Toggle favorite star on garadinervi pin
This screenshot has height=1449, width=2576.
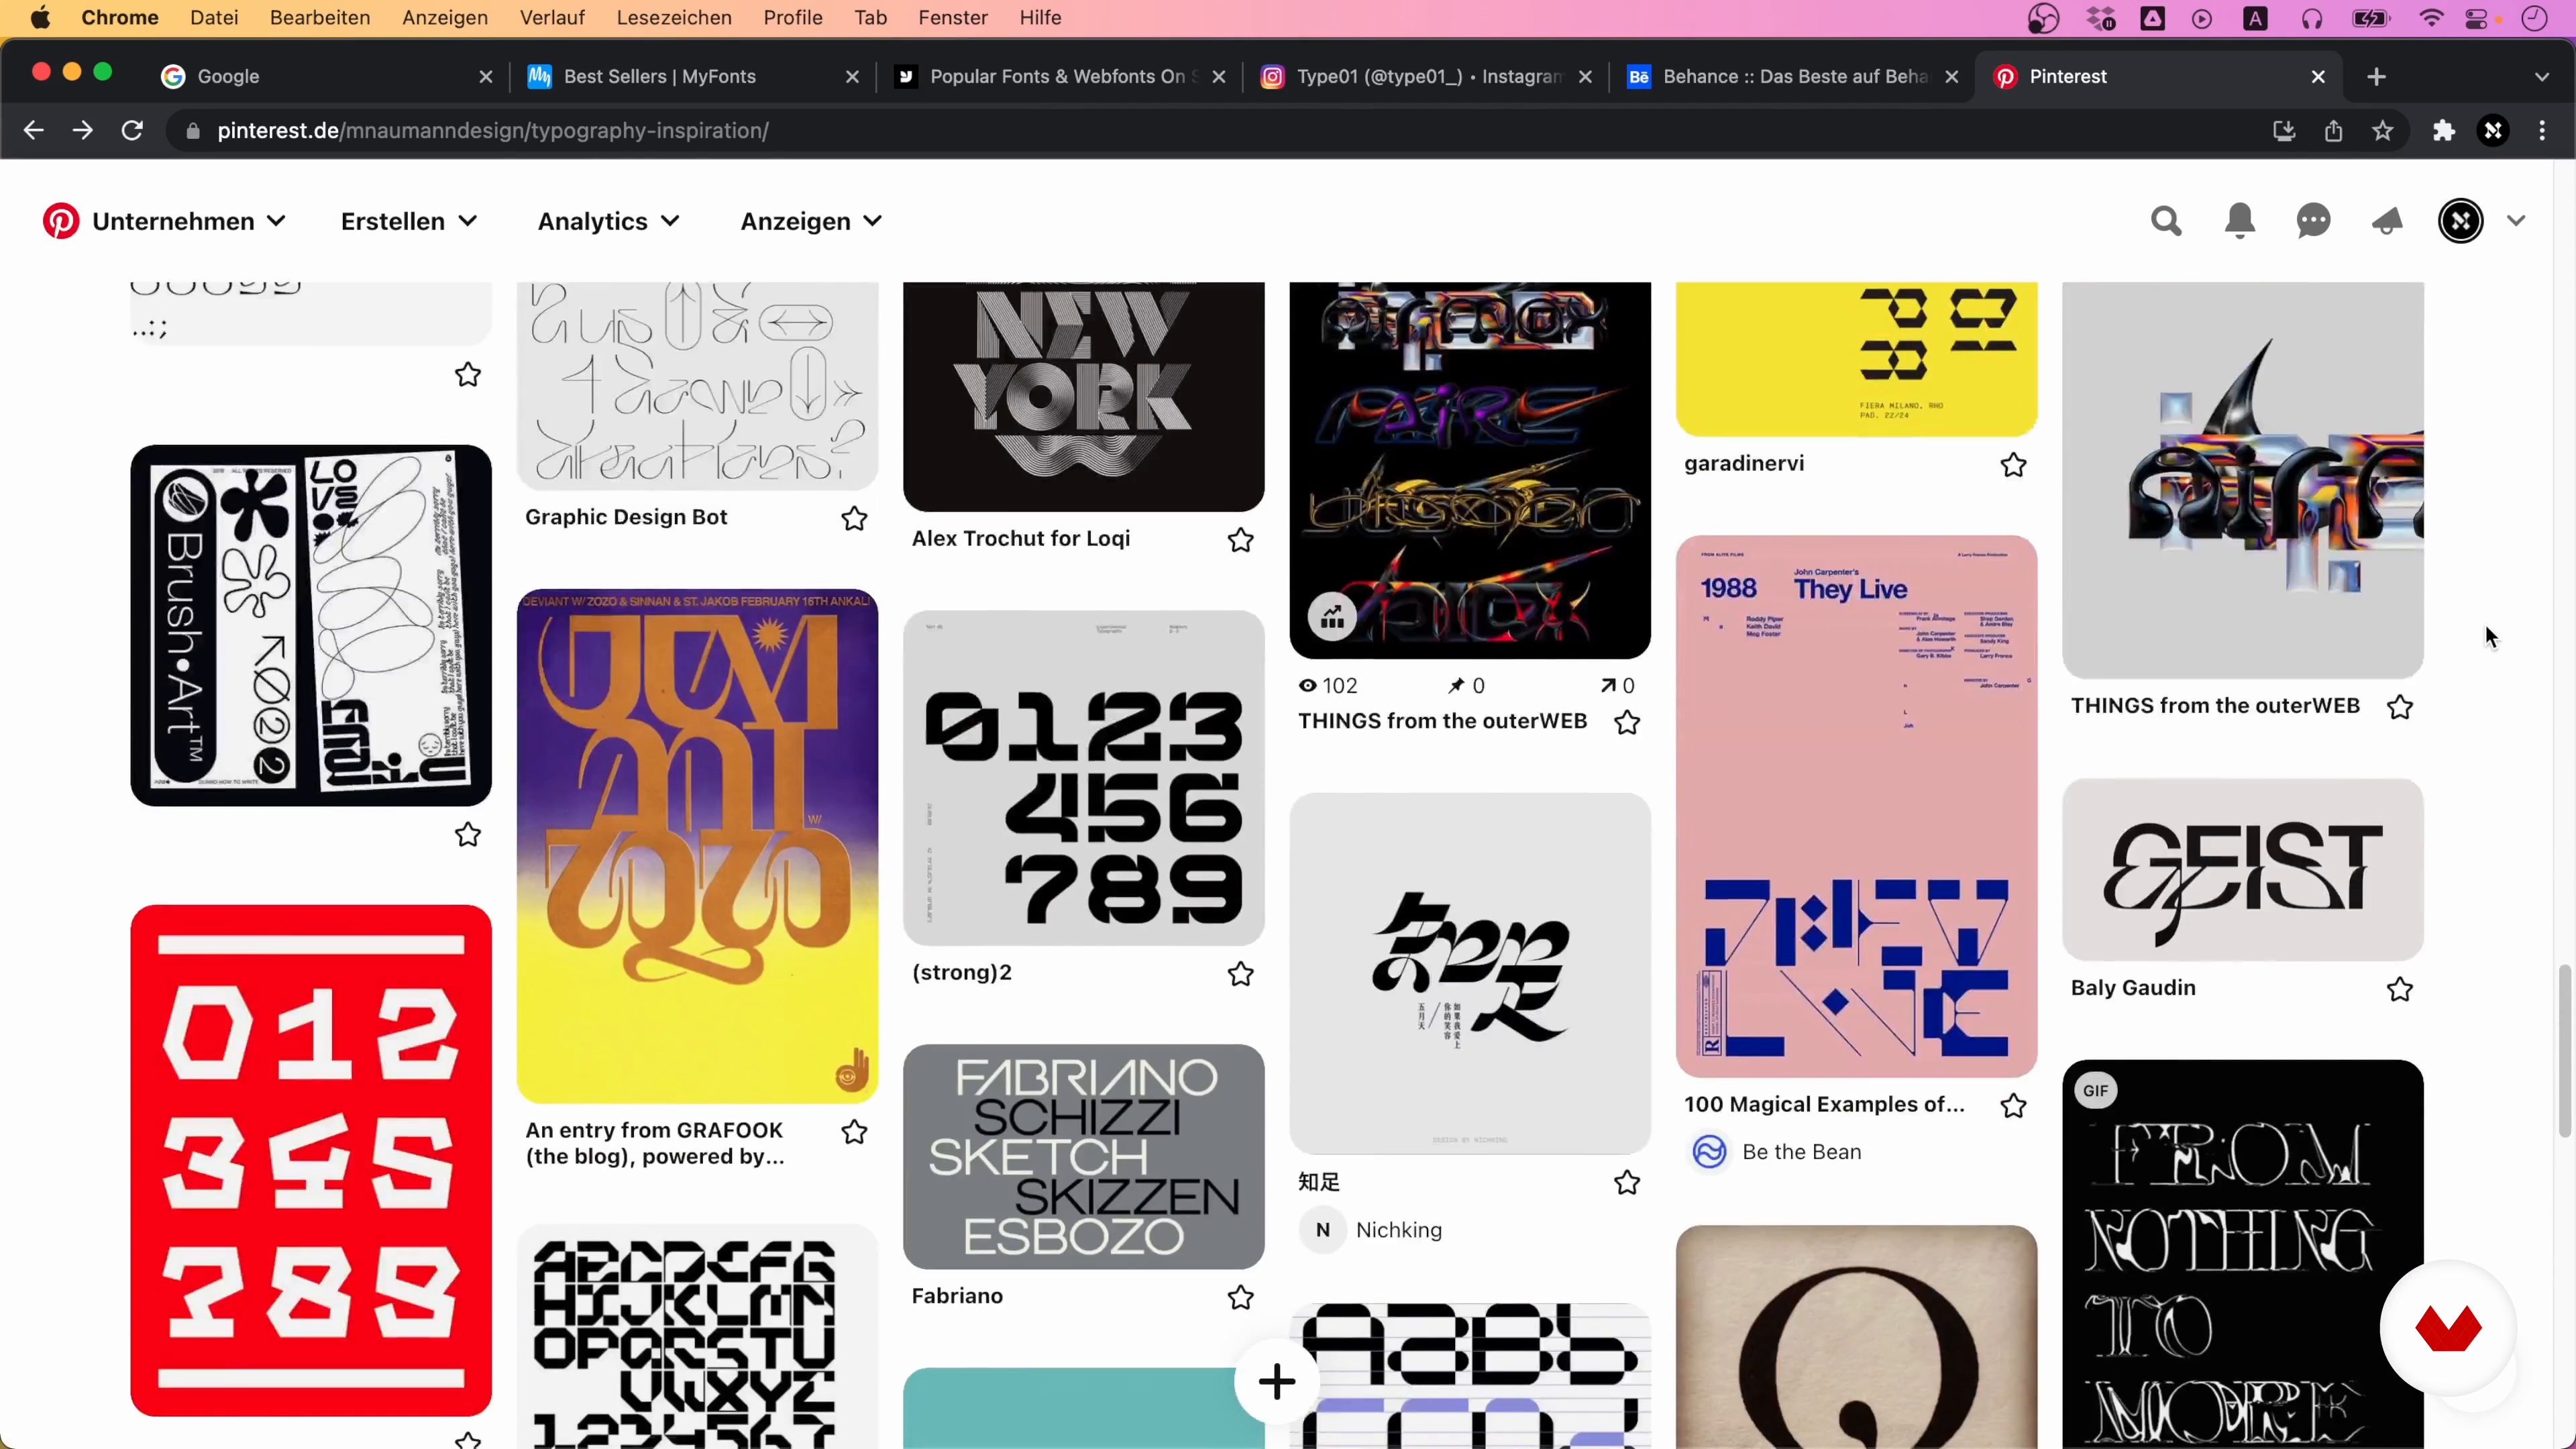pyautogui.click(x=2013, y=465)
